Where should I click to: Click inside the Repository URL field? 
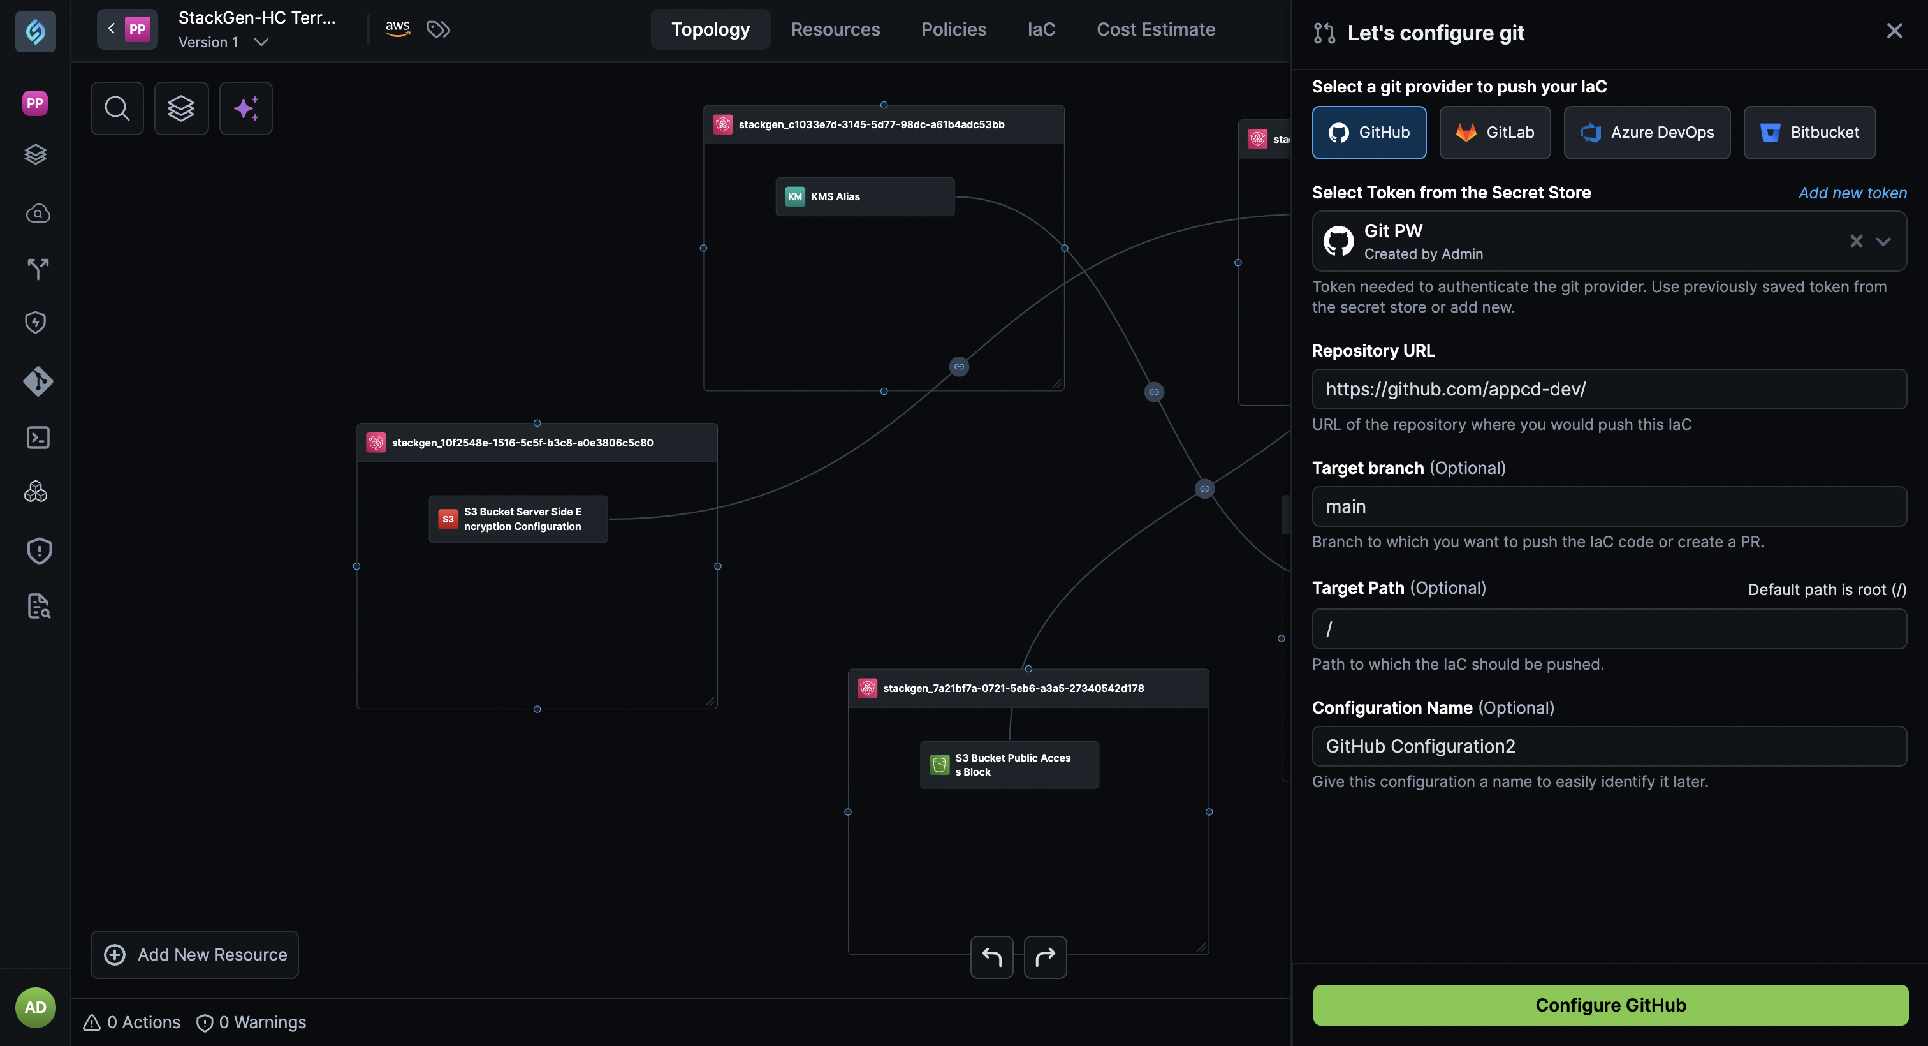point(1609,388)
